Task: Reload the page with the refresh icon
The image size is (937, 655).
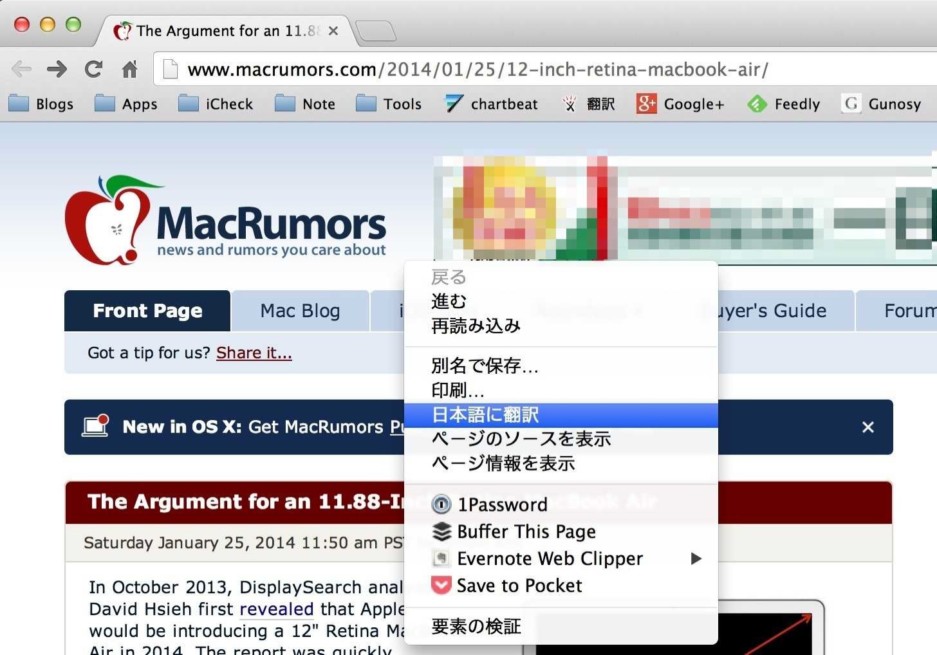Action: (94, 69)
